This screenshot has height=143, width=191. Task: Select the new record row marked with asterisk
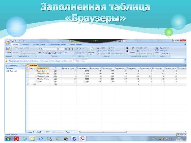(27, 84)
